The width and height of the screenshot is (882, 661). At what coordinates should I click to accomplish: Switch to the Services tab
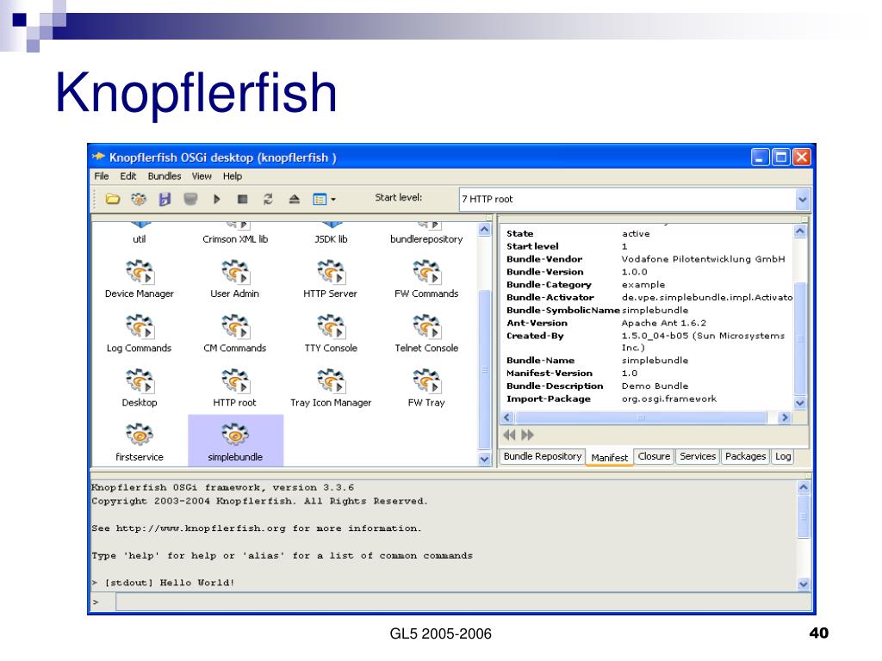tap(698, 456)
